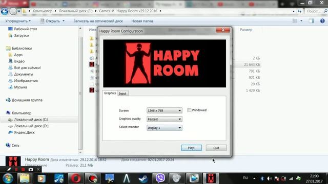The width and height of the screenshot is (328, 184).
Task: Click the Размер column header
Action: (246, 30)
